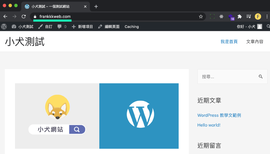The width and height of the screenshot is (270, 154).
Task: Open the 你好，小犬 account menu
Action: [249, 26]
